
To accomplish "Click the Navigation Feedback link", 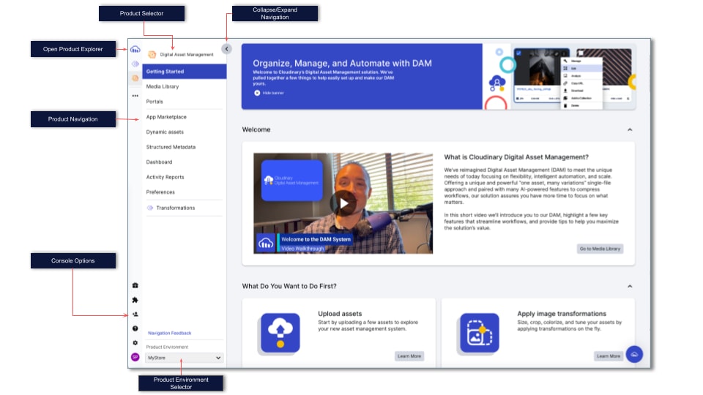I will pyautogui.click(x=169, y=334).
